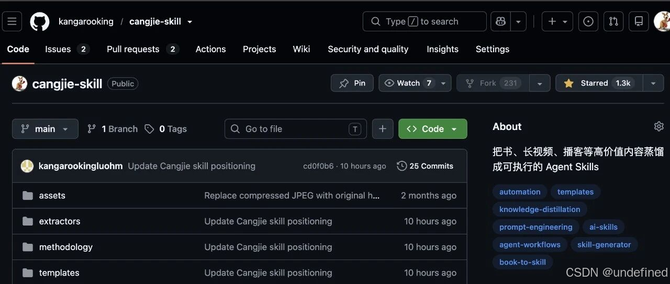Open the Copilot dropdown arrow
Viewport: 670px width, 284px height.
518,21
